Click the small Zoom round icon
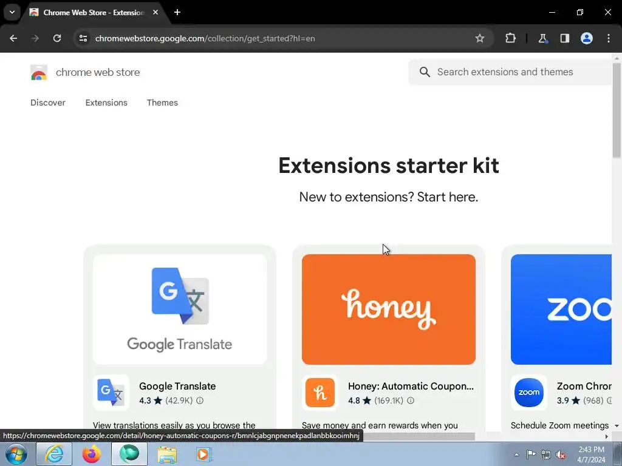 coord(529,393)
